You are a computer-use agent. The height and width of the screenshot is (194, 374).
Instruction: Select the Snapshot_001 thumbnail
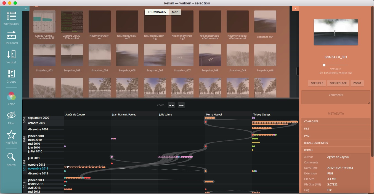pos(265,22)
